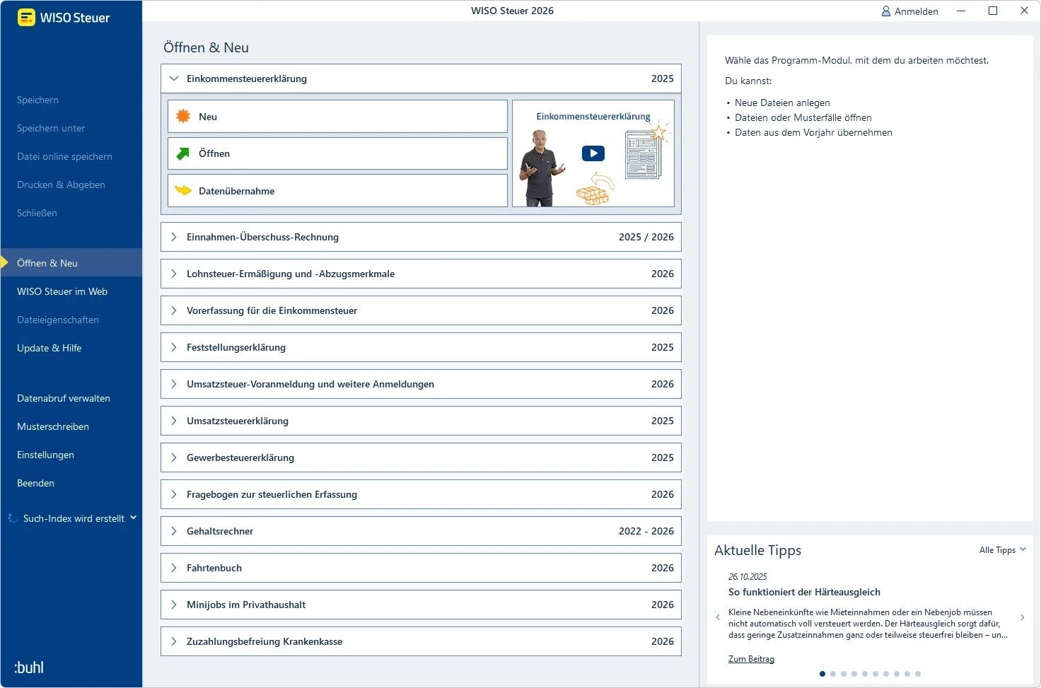This screenshot has width=1041, height=688.
Task: Click the WISO Steuer logo icon
Action: pos(26,18)
